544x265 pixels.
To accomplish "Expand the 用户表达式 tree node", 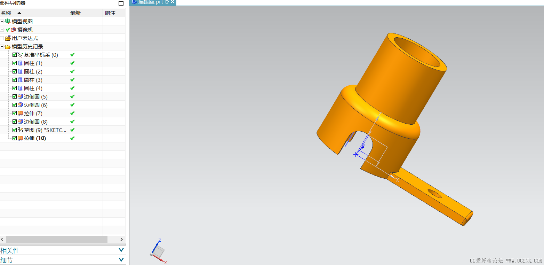I will pyautogui.click(x=2, y=38).
